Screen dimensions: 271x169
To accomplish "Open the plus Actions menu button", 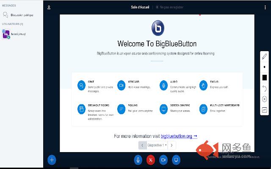I will pos(52,160).
